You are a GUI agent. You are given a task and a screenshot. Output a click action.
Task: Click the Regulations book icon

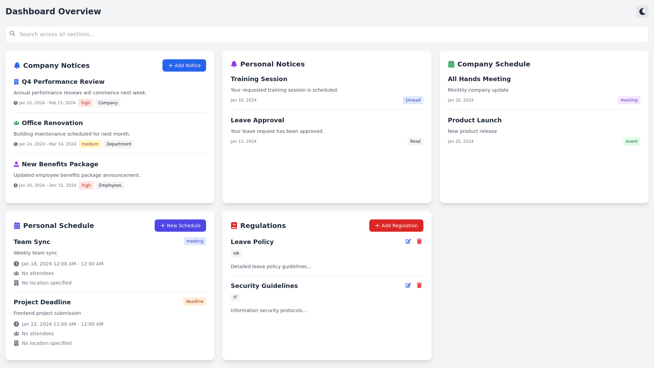234,226
